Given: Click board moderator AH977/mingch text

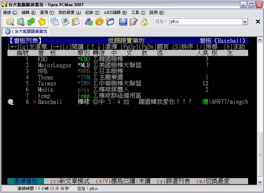Looking at the screenshot, I should [230, 102].
